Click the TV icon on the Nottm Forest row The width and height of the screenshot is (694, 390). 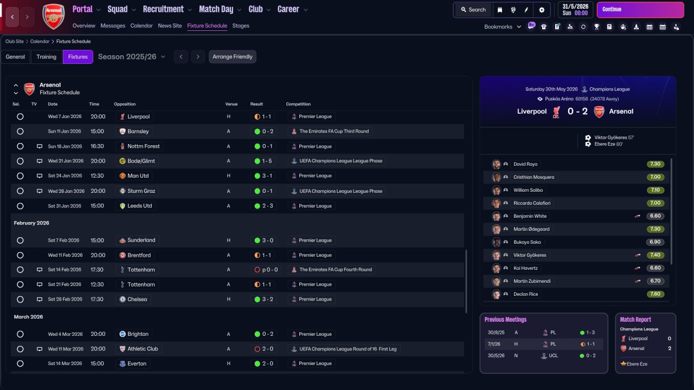[40, 146]
